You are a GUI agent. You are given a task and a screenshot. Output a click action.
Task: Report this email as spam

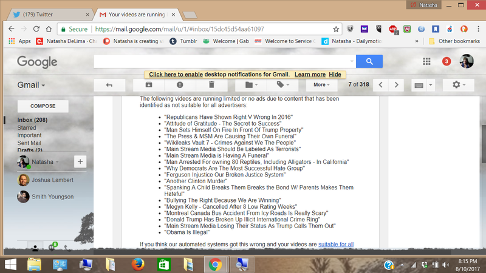pos(180,85)
